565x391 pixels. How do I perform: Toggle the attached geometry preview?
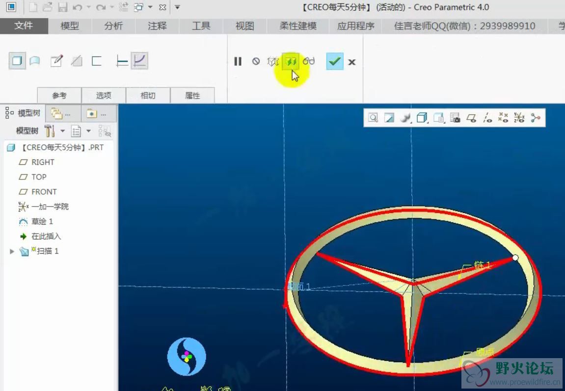291,61
